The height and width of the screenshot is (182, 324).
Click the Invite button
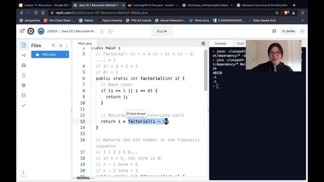288,31
